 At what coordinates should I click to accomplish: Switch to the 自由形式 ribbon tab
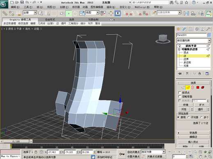(x=50, y=20)
